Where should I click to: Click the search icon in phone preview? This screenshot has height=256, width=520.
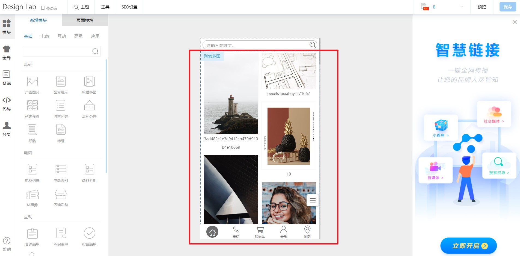coord(313,45)
